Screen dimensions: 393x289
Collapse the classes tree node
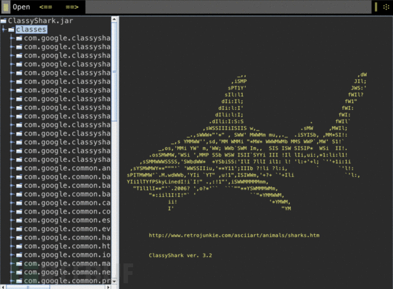pos(3,29)
